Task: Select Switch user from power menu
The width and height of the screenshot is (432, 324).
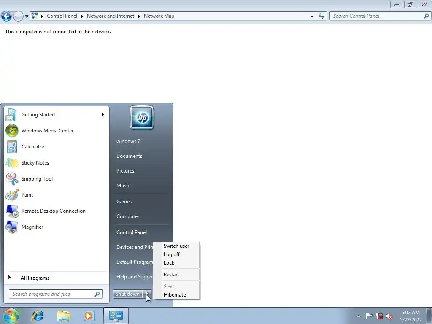Action: pos(176,246)
